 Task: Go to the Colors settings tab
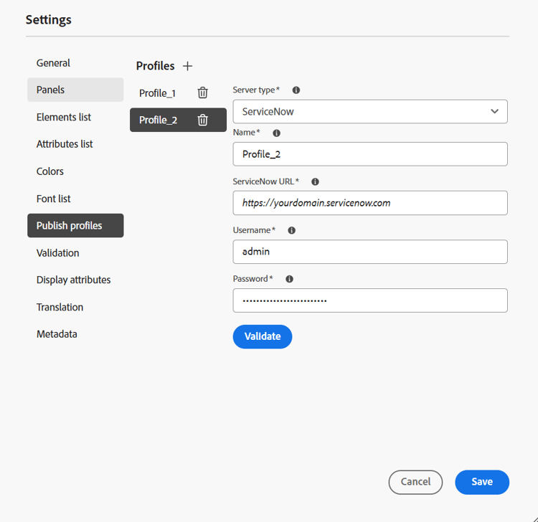pos(50,171)
